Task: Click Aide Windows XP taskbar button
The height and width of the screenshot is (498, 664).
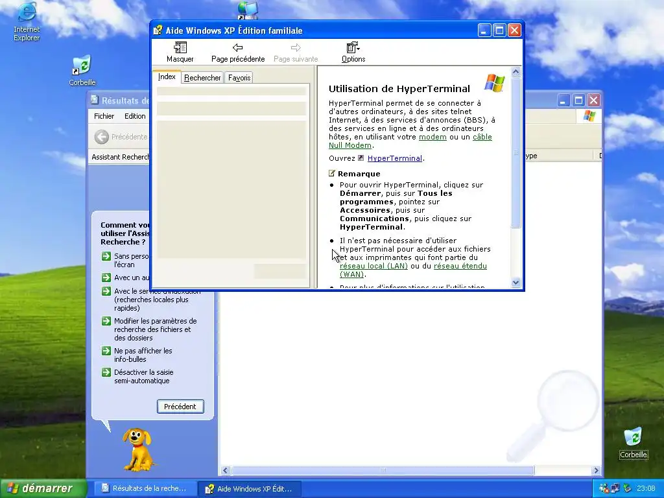Action: pos(250,489)
